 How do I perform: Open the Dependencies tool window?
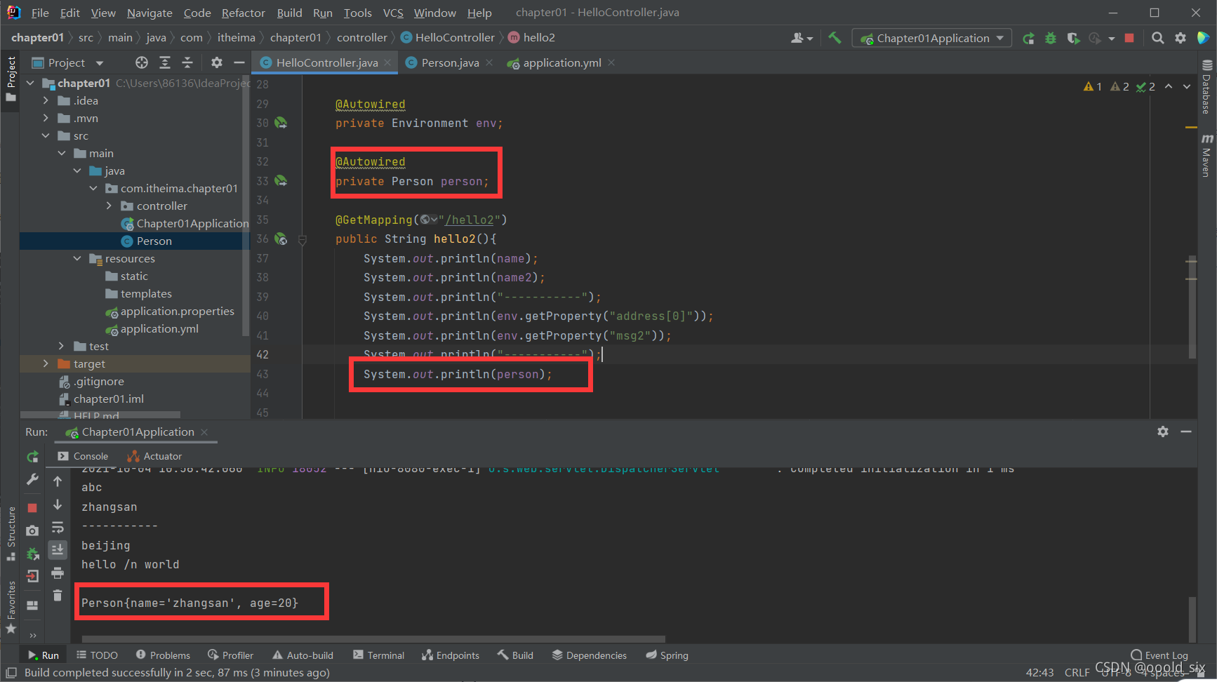(x=590, y=655)
